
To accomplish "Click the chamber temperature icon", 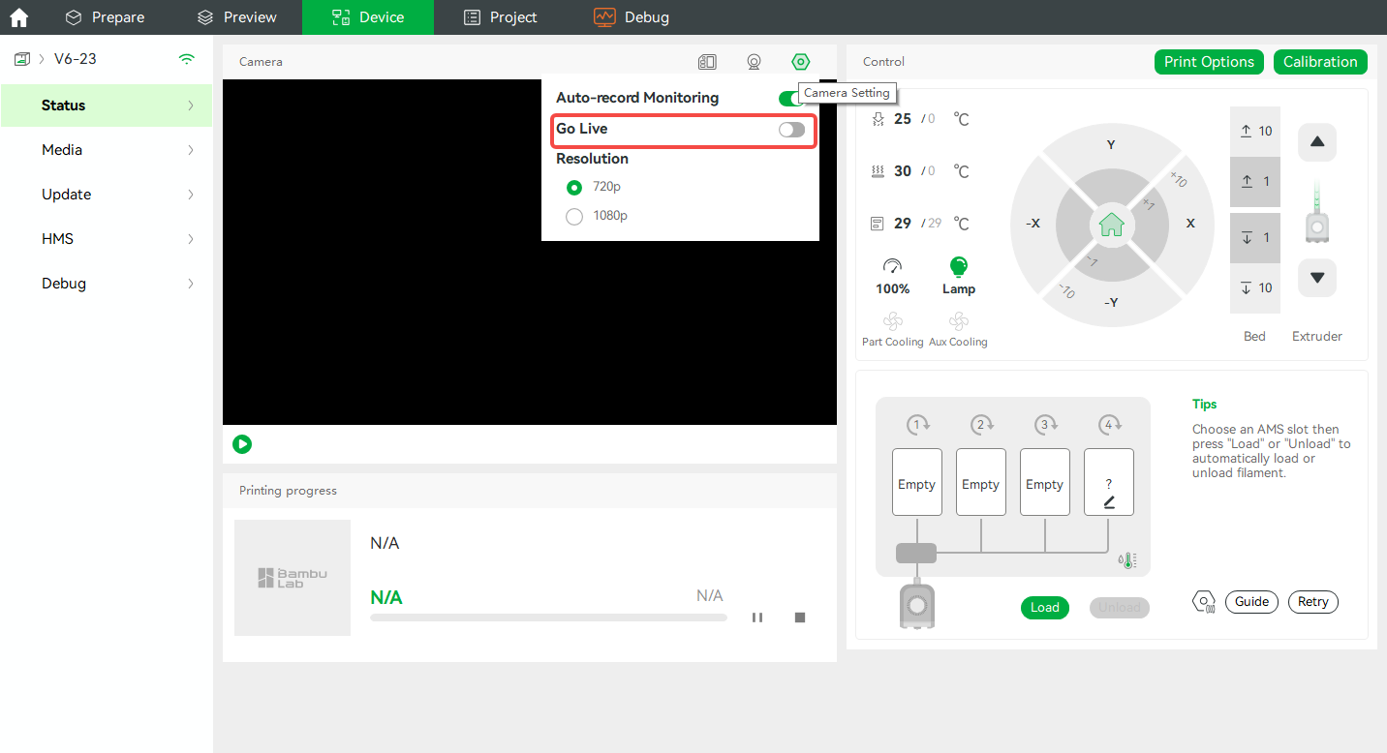I will click(x=878, y=224).
